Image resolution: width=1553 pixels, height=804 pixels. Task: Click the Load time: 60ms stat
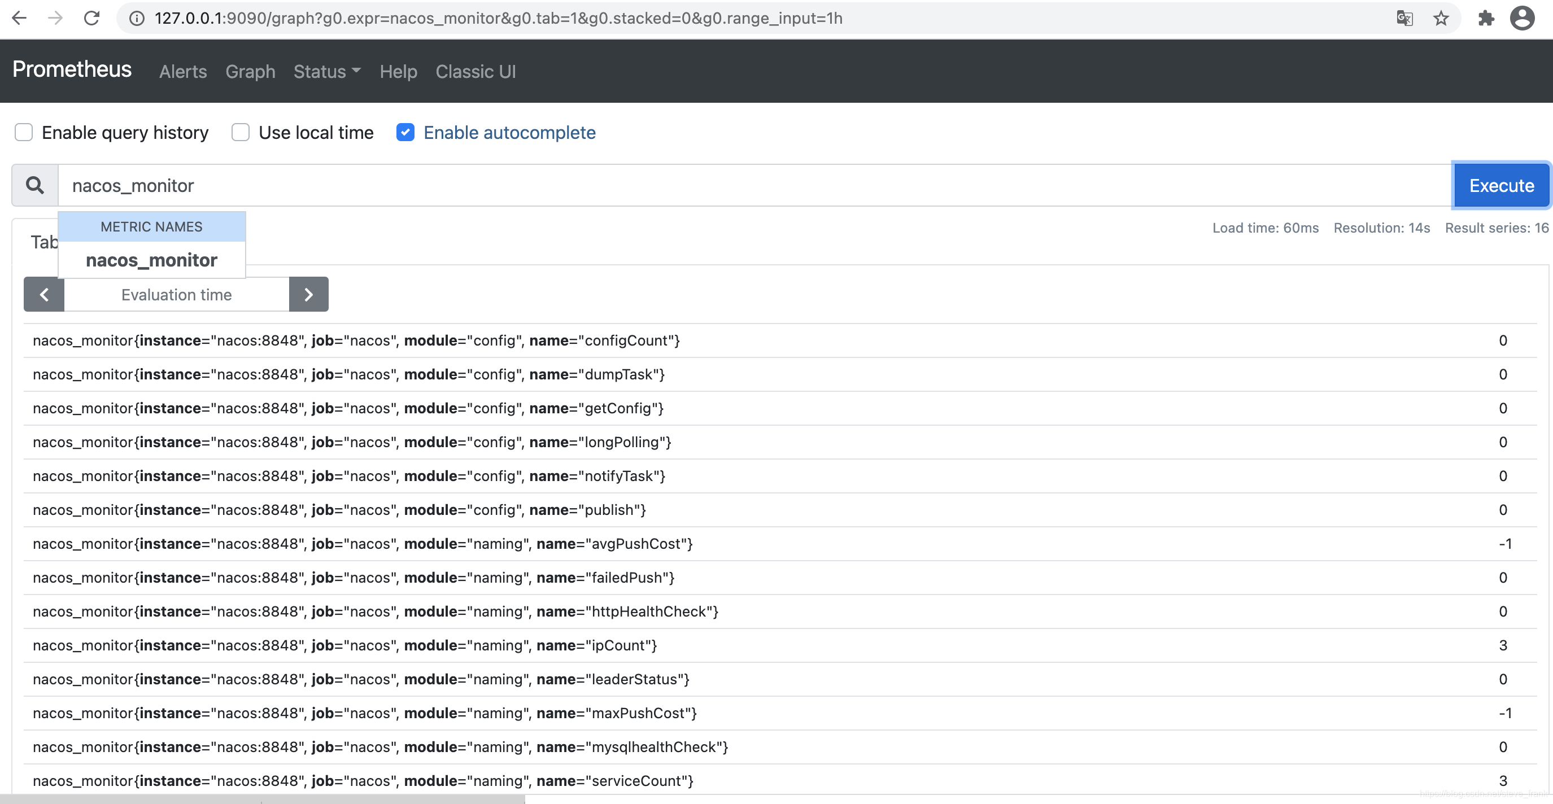[1266, 228]
